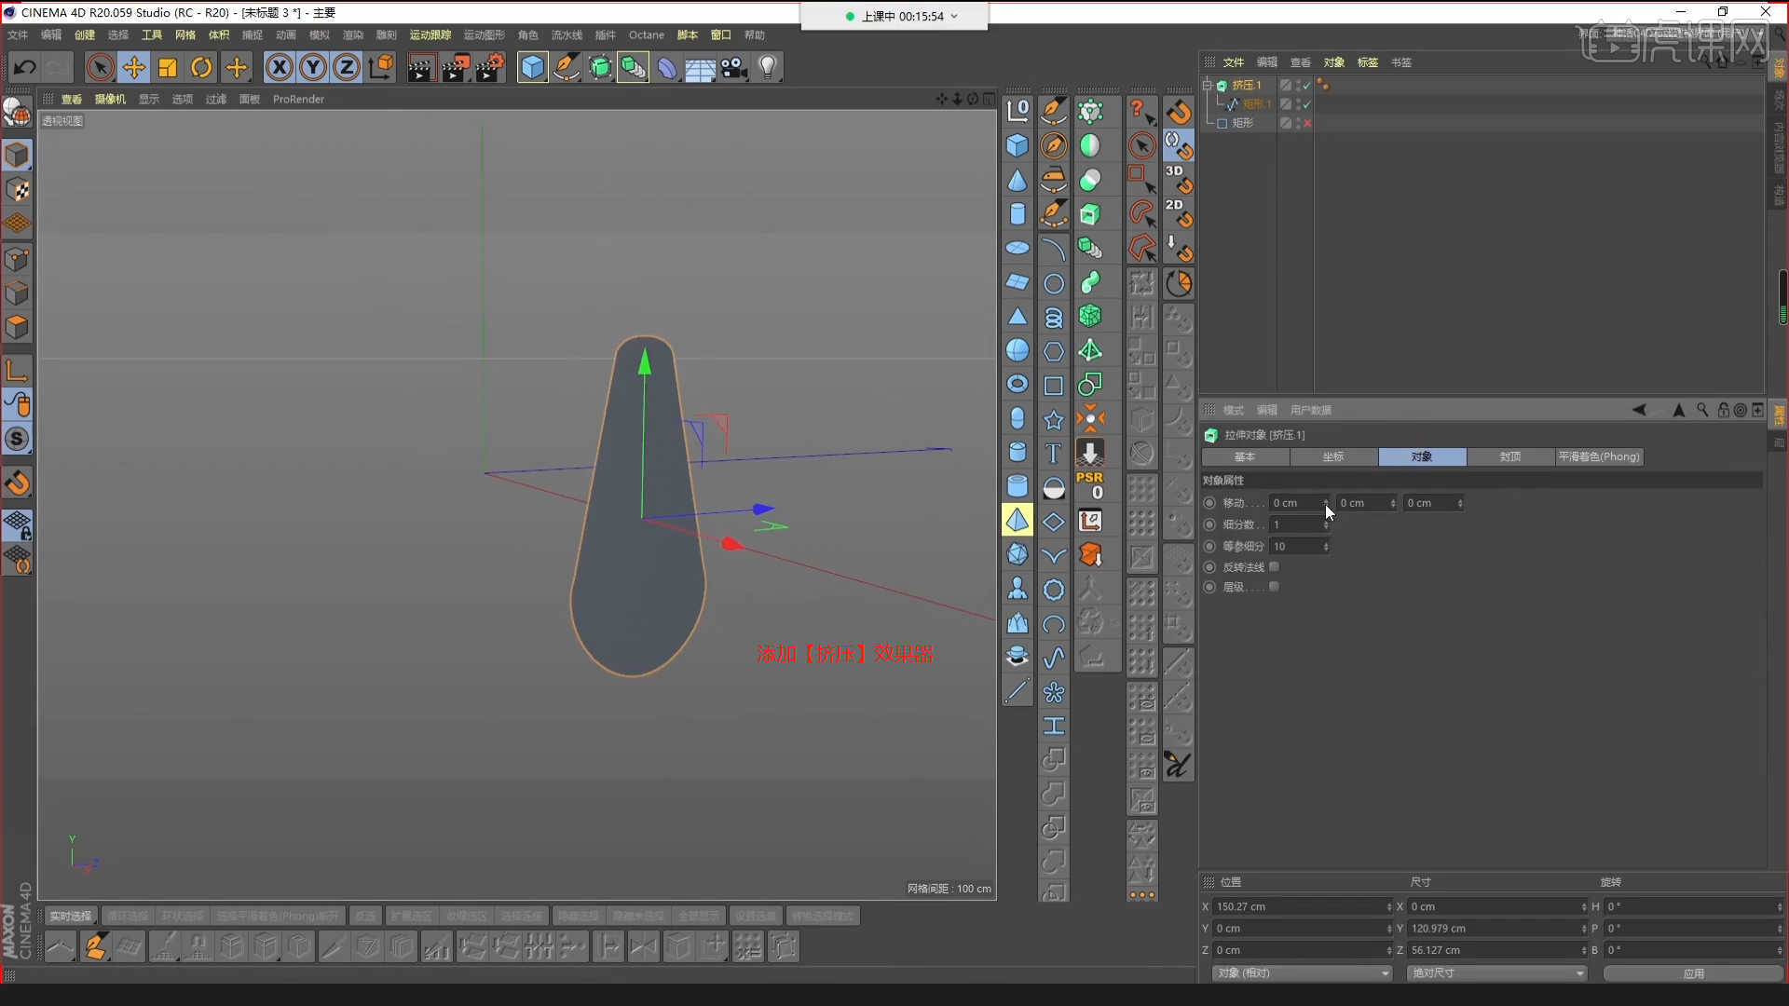Select the 矩形 object in Object Manager

[1243, 123]
